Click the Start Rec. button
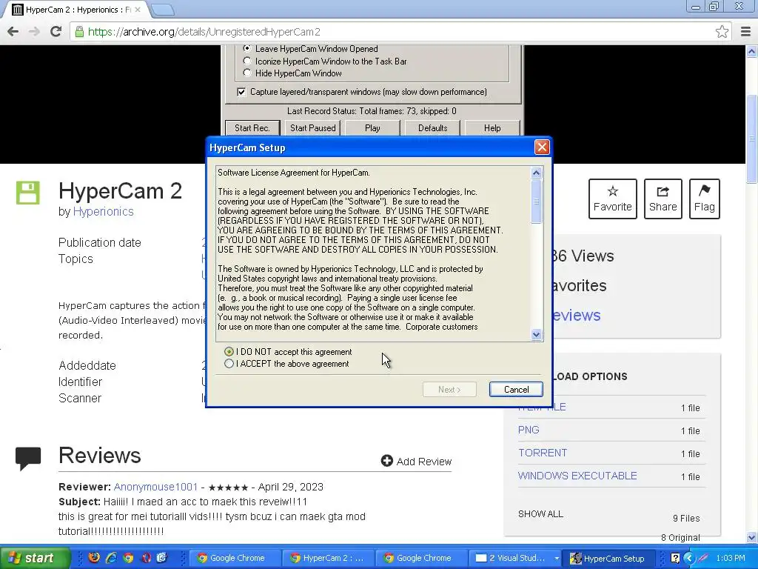Viewport: 758px width, 569px height. pyautogui.click(x=252, y=128)
